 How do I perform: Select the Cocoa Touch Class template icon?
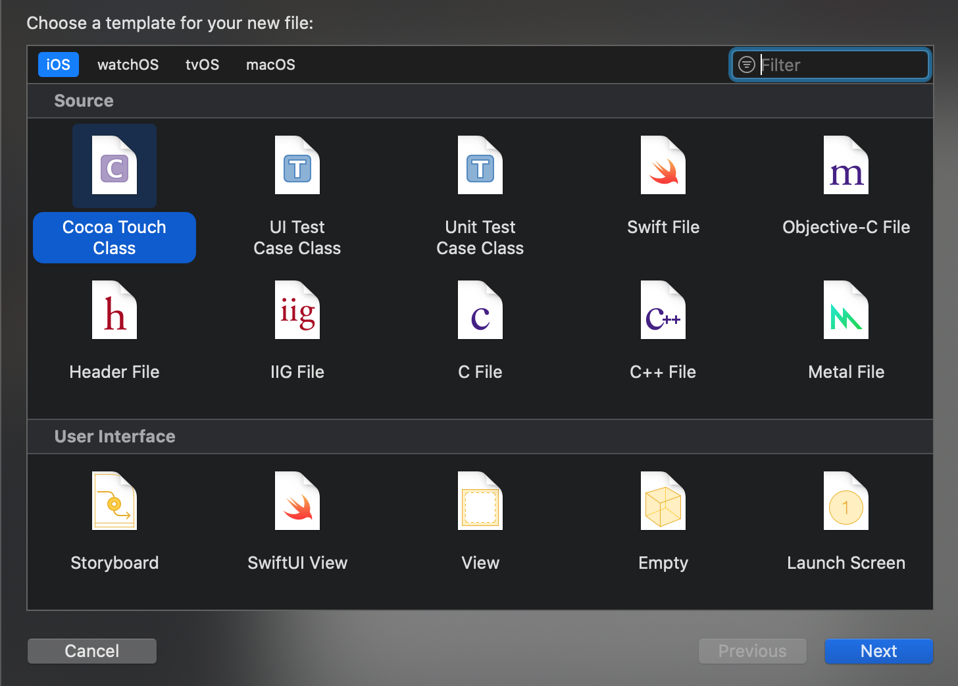(x=114, y=165)
